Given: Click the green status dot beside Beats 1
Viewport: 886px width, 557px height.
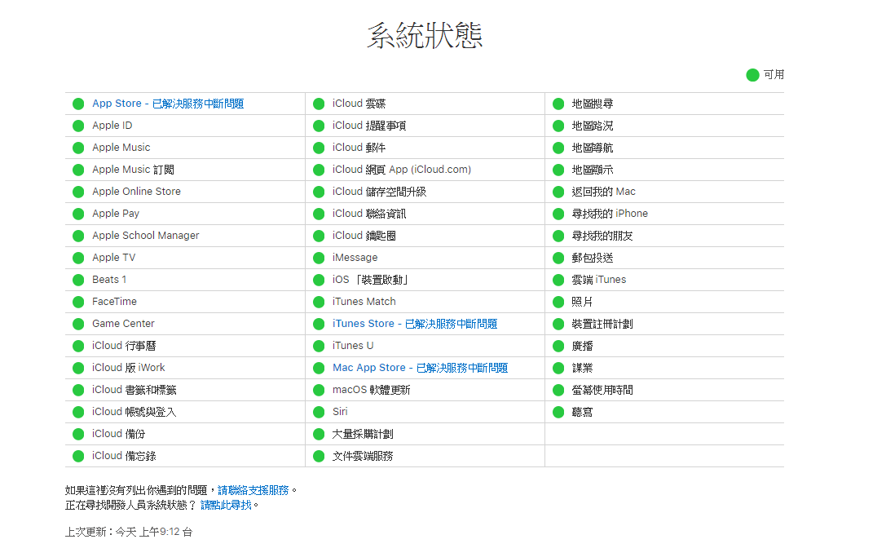Looking at the screenshot, I should point(78,280).
